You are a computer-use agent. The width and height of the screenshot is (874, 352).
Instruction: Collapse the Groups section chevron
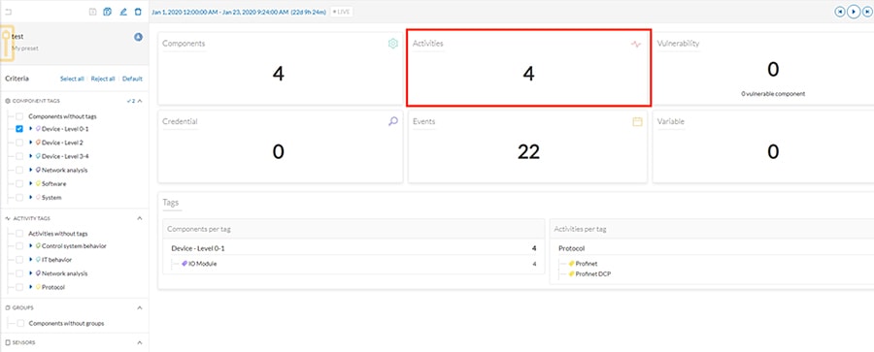pyautogui.click(x=140, y=307)
